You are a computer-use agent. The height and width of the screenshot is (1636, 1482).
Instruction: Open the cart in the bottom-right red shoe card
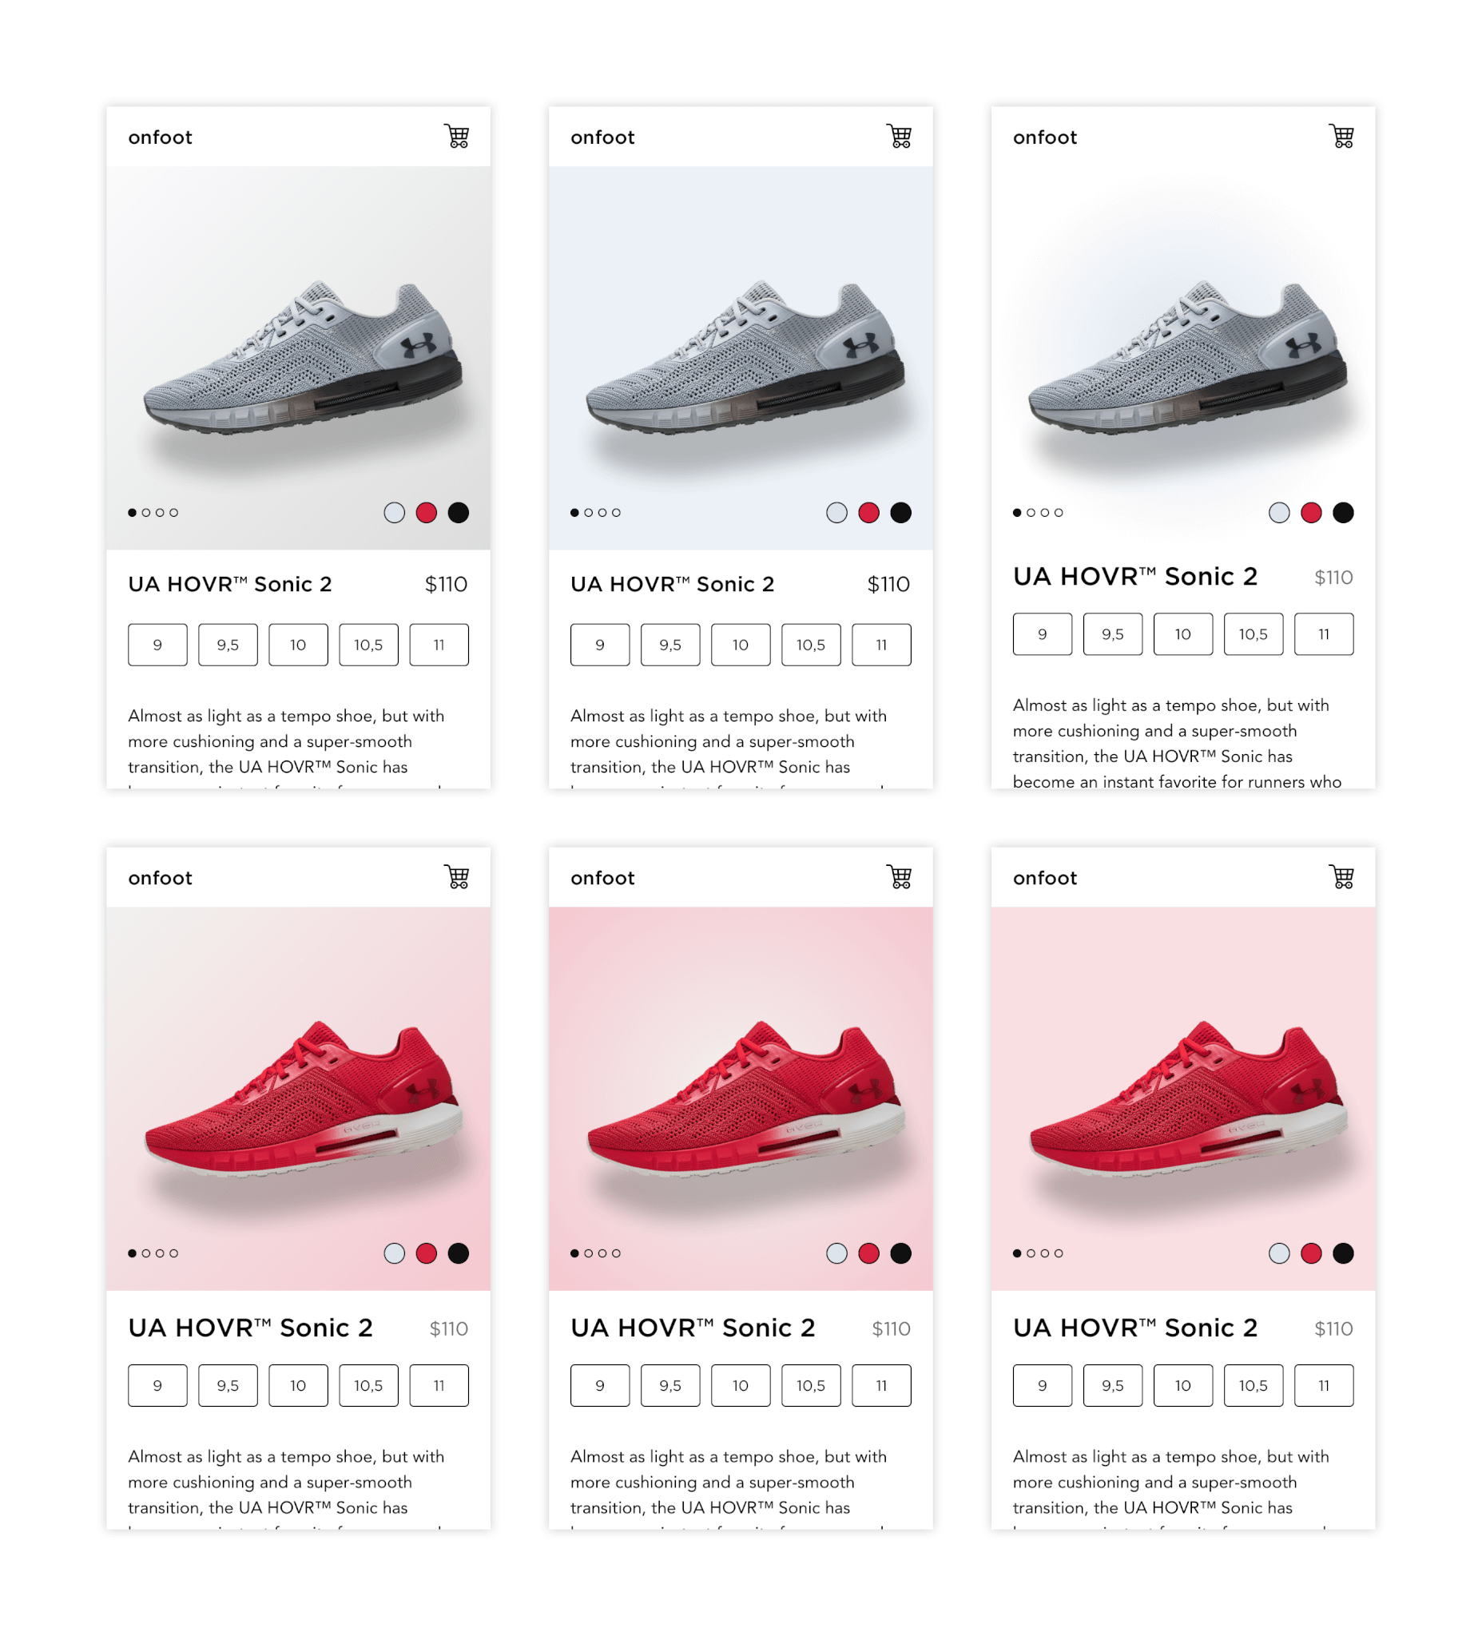[x=1341, y=877]
